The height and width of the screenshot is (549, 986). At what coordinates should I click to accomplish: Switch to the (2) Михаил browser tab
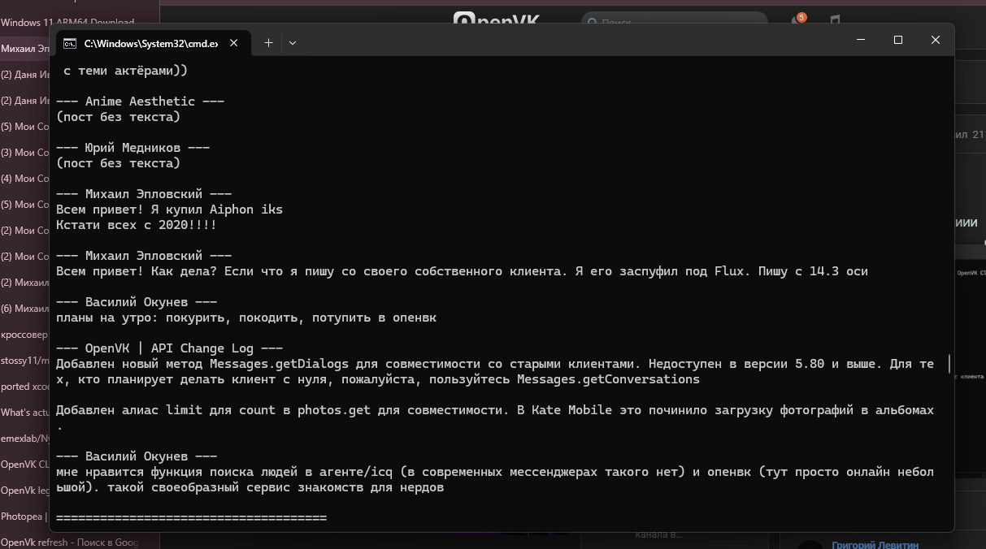26,283
